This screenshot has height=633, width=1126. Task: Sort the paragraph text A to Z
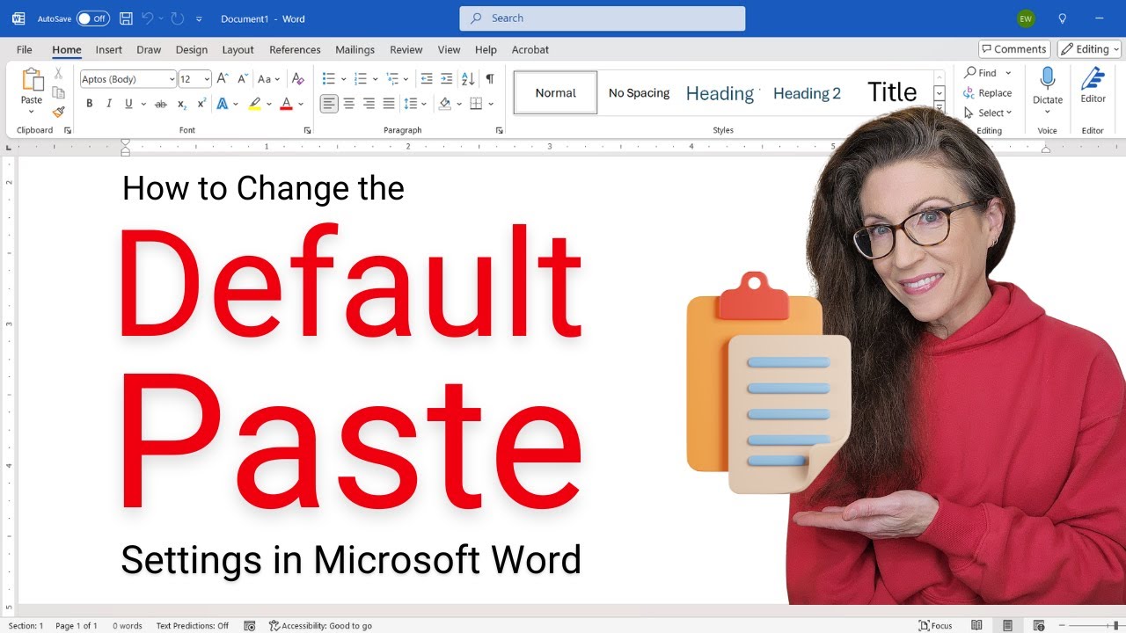[468, 79]
